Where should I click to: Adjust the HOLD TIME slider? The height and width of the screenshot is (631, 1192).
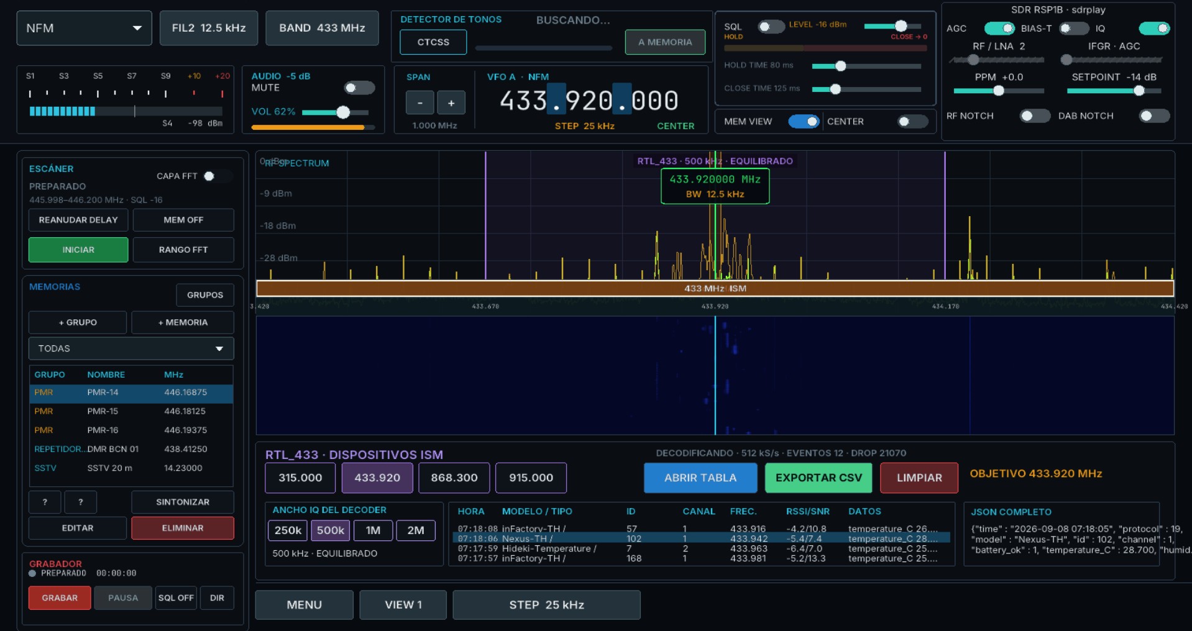866,66
